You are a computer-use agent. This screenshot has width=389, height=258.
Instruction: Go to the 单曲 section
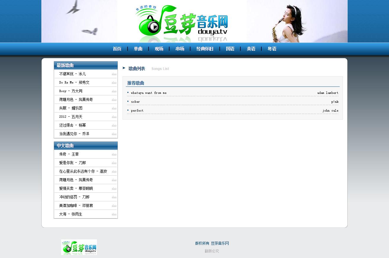click(138, 49)
